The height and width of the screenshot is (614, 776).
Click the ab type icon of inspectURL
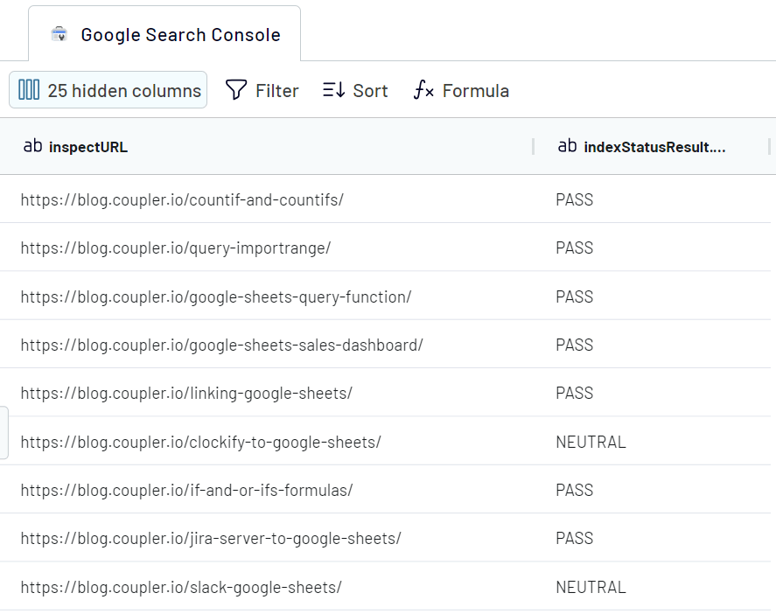[x=32, y=146]
